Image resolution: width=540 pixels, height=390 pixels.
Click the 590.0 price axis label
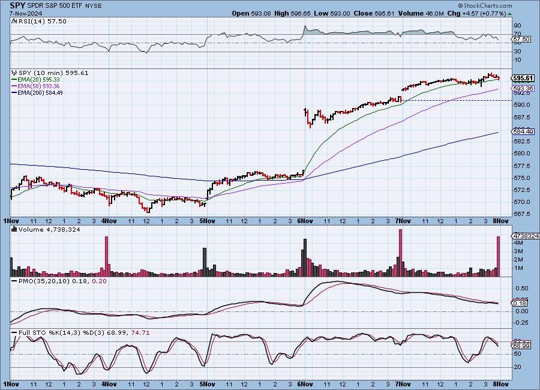click(522, 105)
